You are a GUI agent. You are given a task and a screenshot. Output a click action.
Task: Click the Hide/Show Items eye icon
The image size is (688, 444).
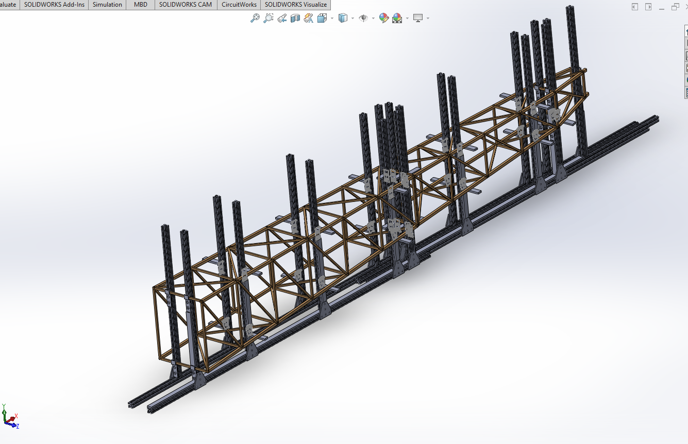pos(363,18)
